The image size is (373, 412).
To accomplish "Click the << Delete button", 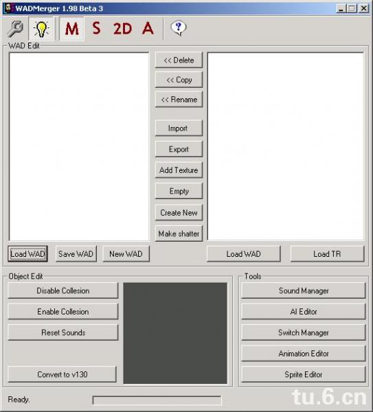I will pos(179,60).
